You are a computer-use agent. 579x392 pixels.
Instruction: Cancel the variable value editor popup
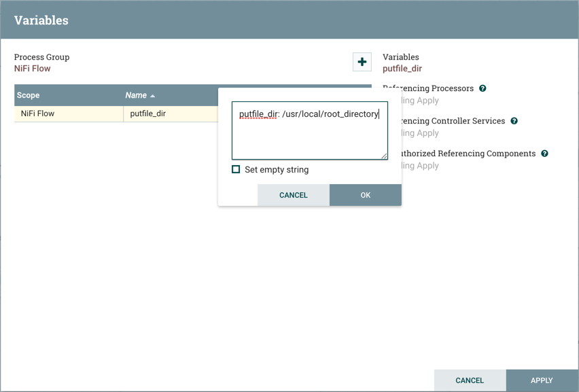coord(294,195)
